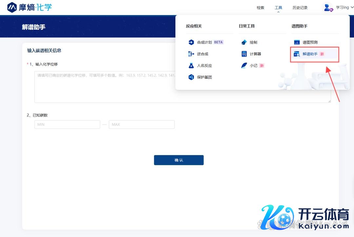
Task: Open the 历史记录 history menu
Action: 300,8
